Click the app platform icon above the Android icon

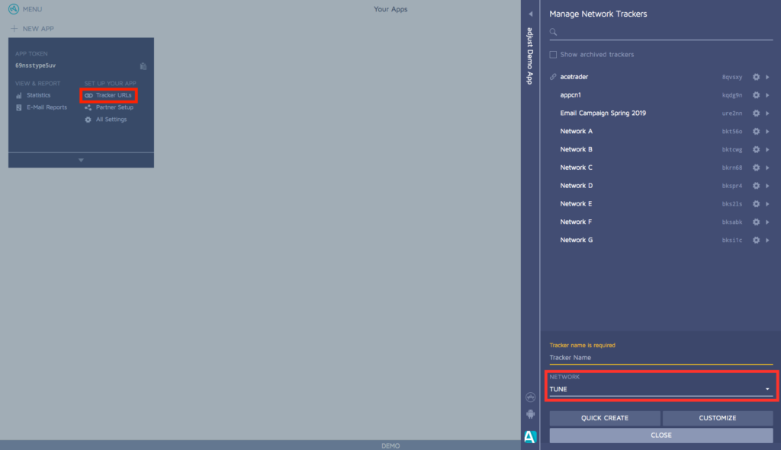coord(529,397)
